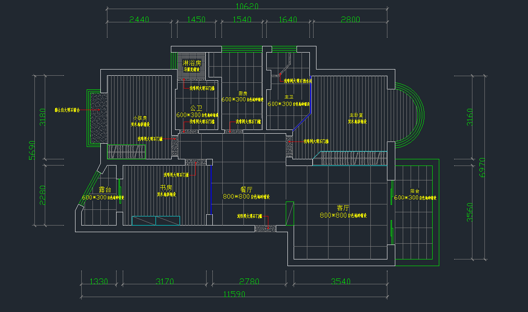Select the 主卧室 room label
The width and height of the screenshot is (528, 312).
tap(356, 115)
